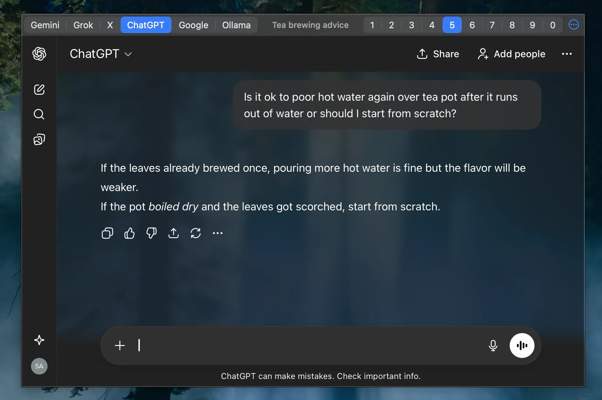This screenshot has height=400, width=602.
Task: Share the response using the upload icon below it
Action: (174, 233)
